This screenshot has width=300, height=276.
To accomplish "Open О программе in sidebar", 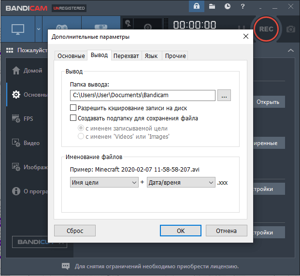I will pos(29,191).
